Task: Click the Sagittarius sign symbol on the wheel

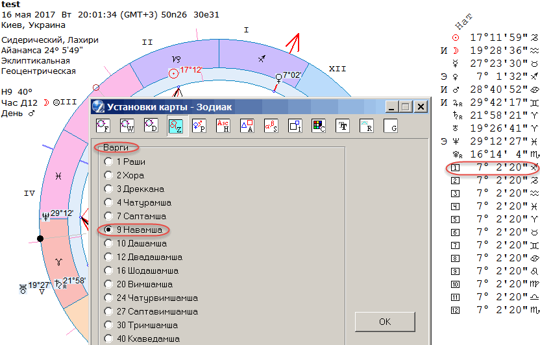Action: 262,59
